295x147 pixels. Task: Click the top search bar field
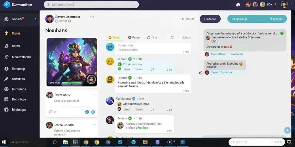(91, 5)
